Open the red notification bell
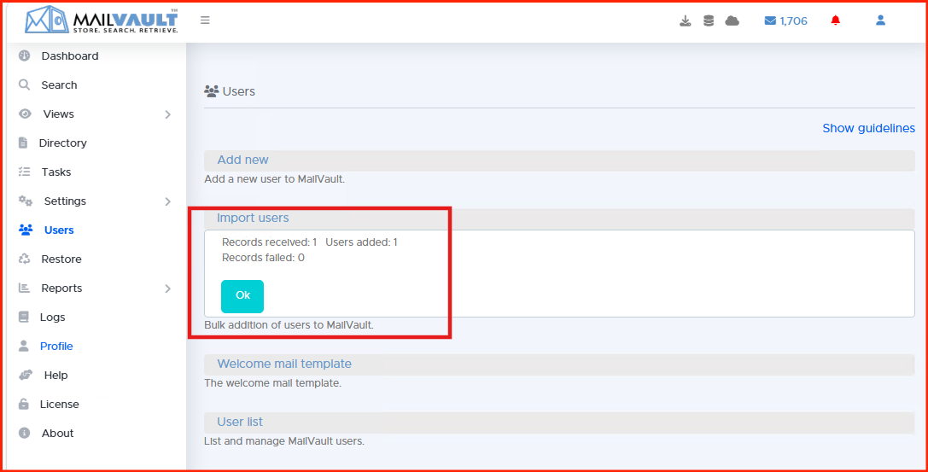This screenshot has width=928, height=472. tap(836, 20)
